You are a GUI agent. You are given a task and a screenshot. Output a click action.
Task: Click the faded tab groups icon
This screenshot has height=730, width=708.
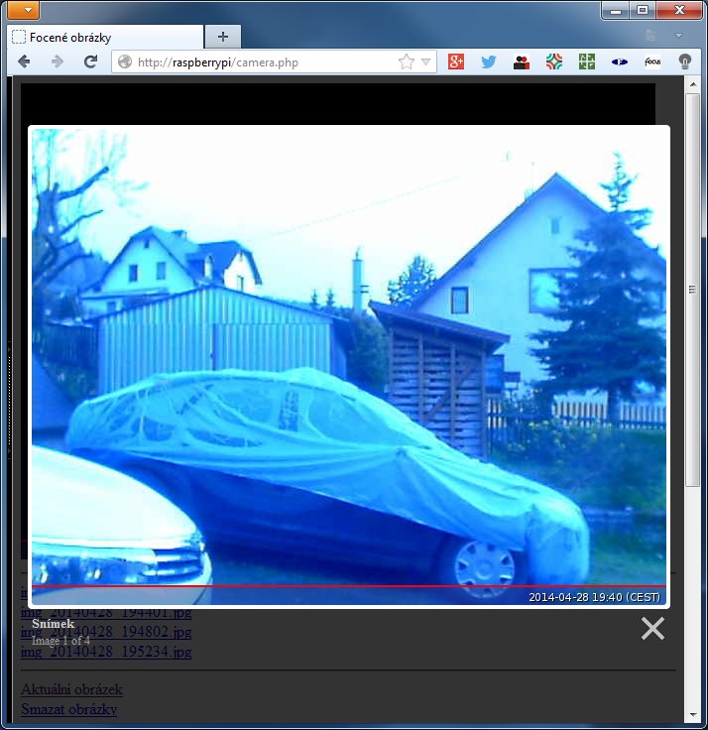651,35
